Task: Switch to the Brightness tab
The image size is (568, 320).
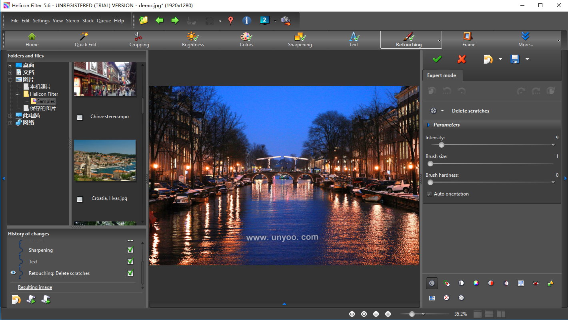Action: coord(193,40)
